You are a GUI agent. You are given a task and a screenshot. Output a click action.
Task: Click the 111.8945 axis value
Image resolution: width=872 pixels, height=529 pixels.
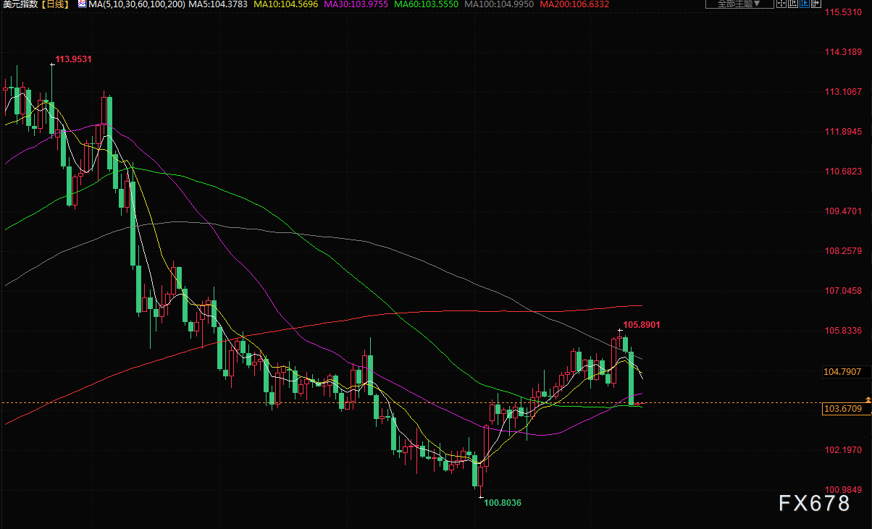pyautogui.click(x=843, y=132)
